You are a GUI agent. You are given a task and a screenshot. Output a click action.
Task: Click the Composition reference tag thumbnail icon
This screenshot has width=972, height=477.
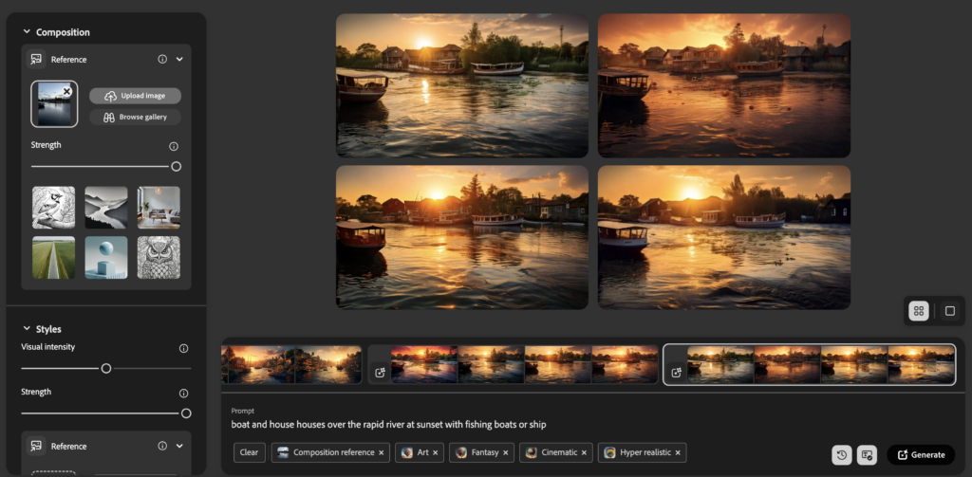click(283, 453)
